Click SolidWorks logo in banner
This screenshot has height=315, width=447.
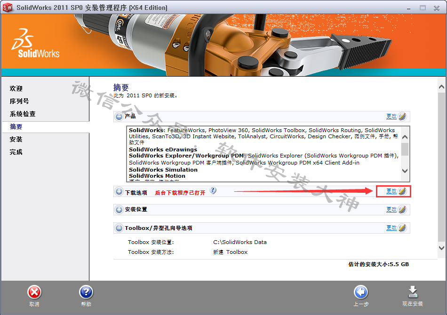point(35,43)
